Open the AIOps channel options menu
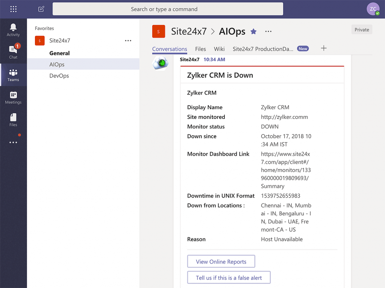The height and width of the screenshot is (288, 385). [x=128, y=64]
